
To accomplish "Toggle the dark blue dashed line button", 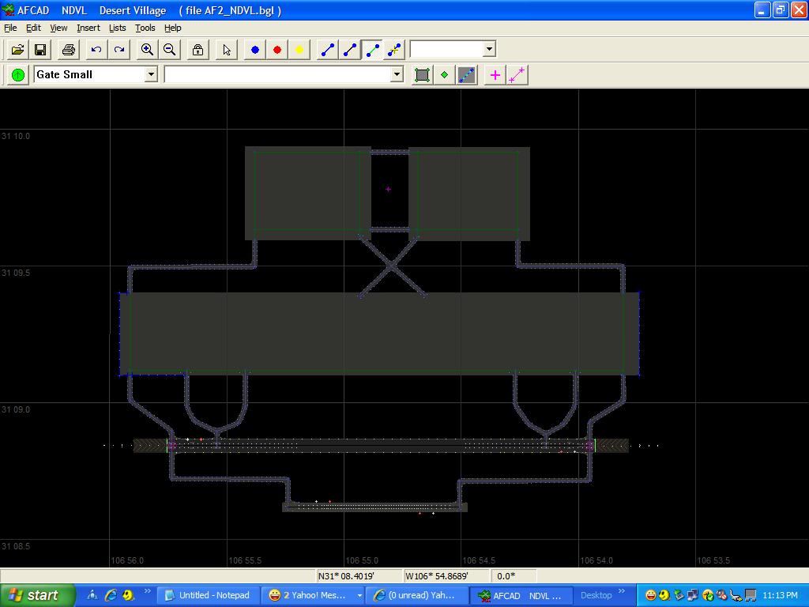I will (467, 75).
